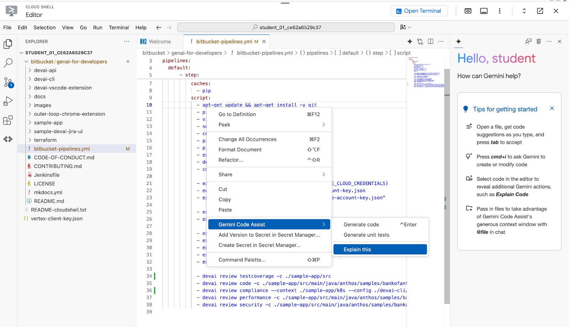Click the split editor icon
This screenshot has width=569, height=327.
pyautogui.click(x=431, y=42)
